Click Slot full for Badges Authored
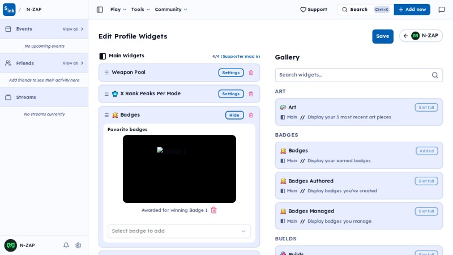 click(426, 181)
